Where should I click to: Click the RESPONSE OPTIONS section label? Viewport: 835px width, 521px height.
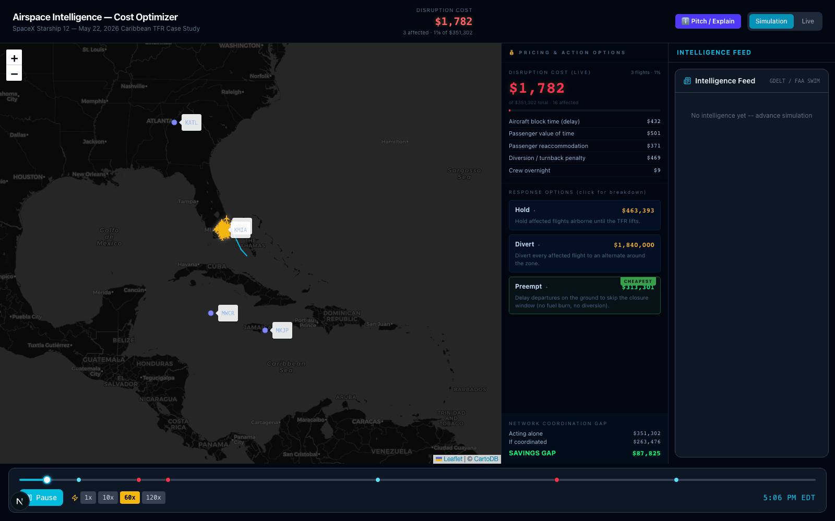pos(577,192)
